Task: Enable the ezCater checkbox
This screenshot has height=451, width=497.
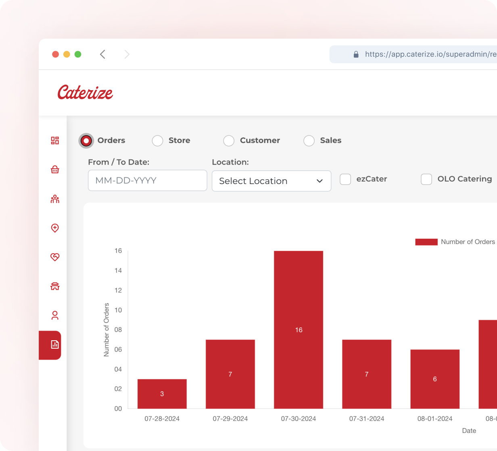Action: (x=345, y=179)
